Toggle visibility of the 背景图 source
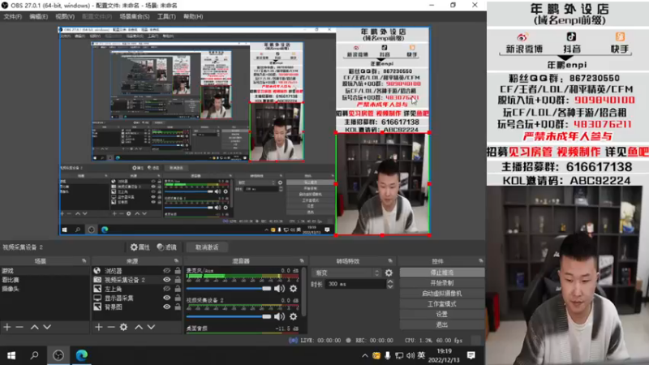Image resolution: width=649 pixels, height=365 pixels. coord(167,307)
